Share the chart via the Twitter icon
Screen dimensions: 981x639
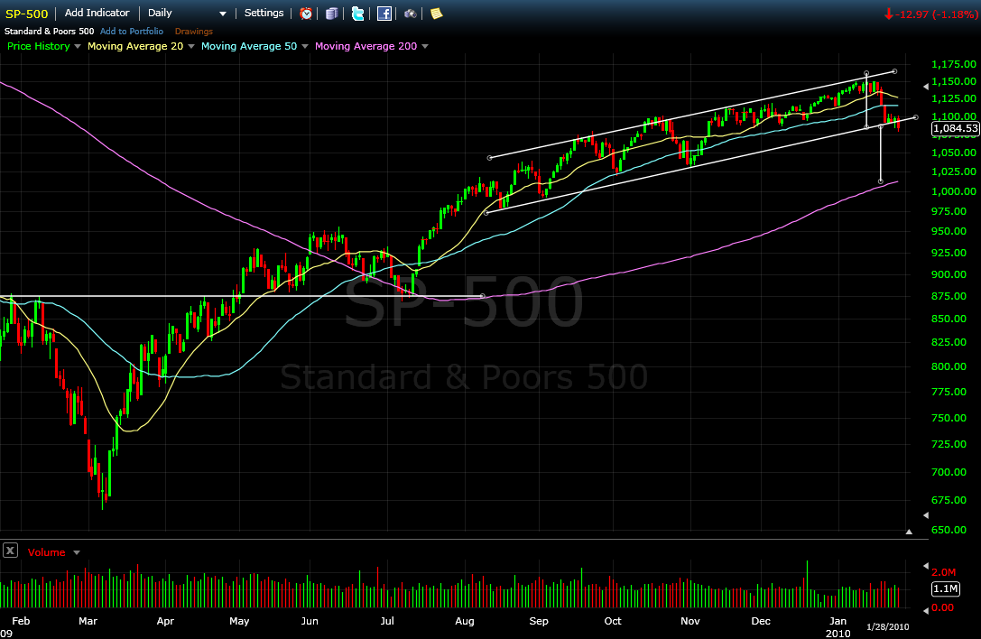[357, 13]
